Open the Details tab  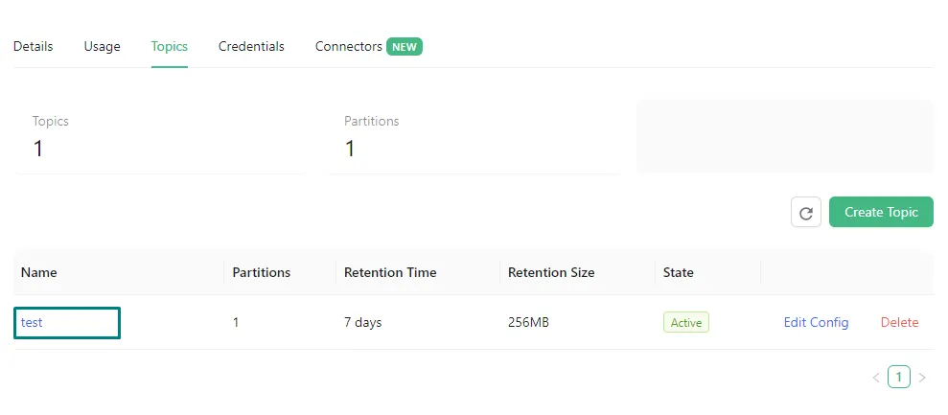(34, 46)
